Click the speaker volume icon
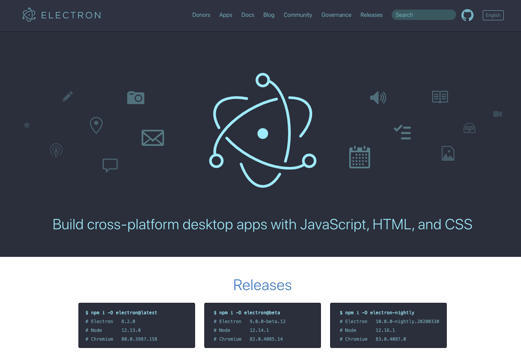This screenshot has width=521, height=356. [x=378, y=98]
